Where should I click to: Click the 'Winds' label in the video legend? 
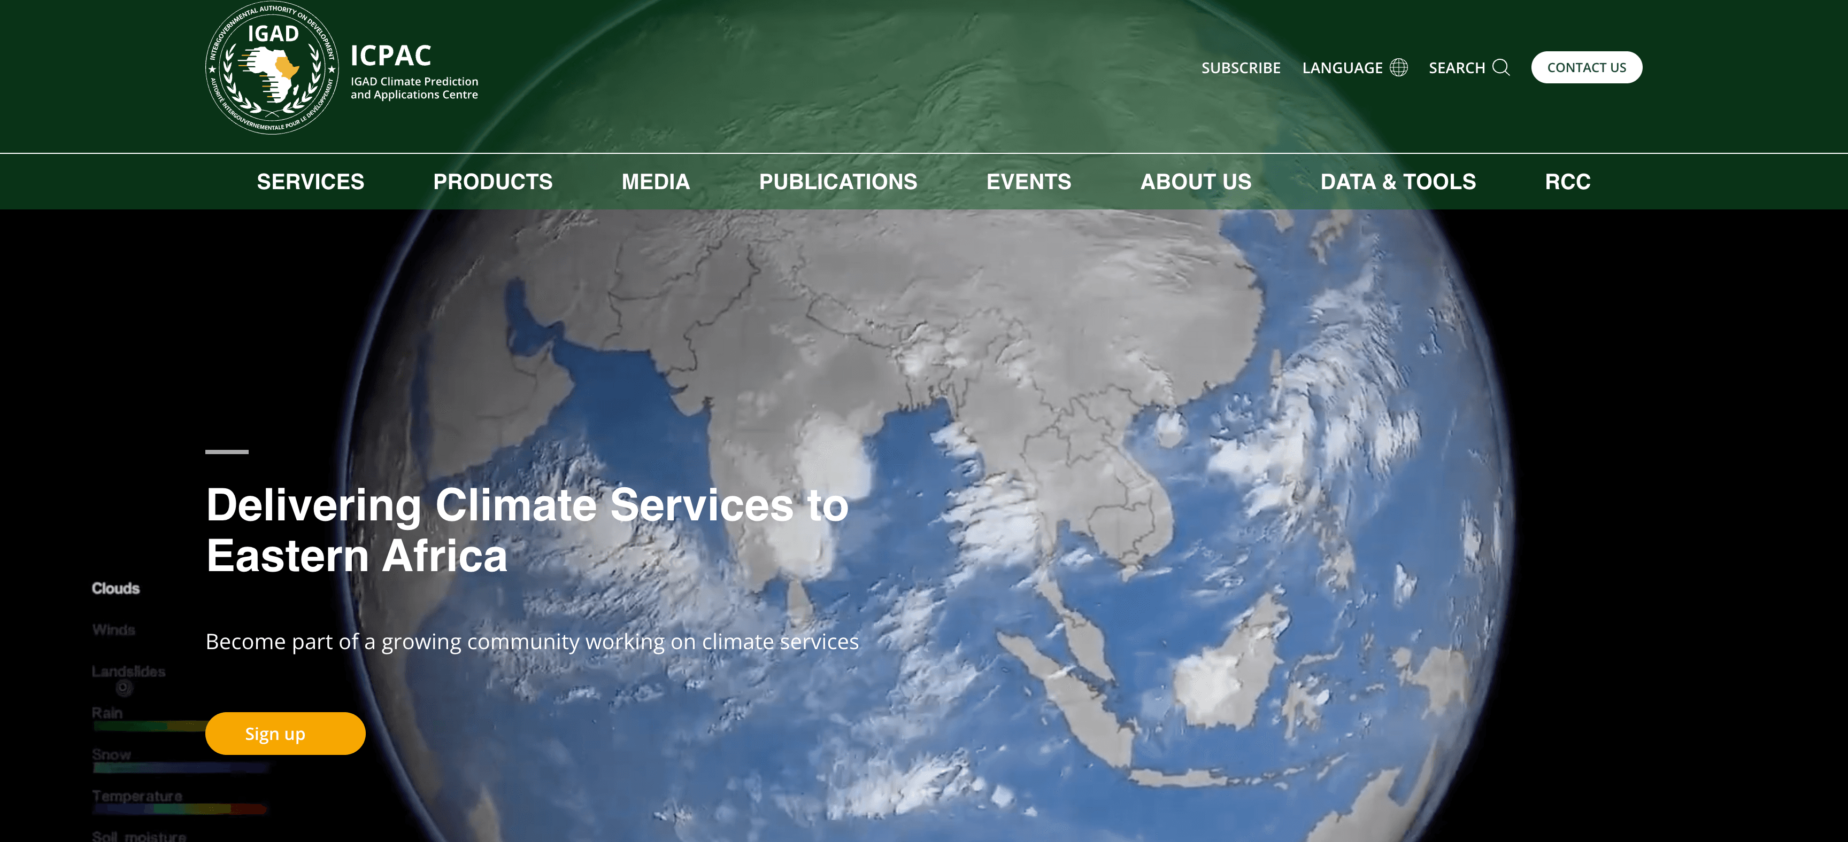point(113,630)
